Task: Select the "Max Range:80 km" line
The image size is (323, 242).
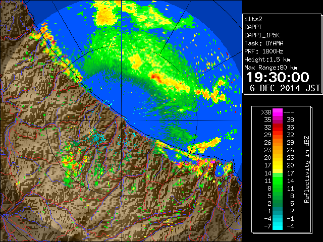Action: click(271, 68)
